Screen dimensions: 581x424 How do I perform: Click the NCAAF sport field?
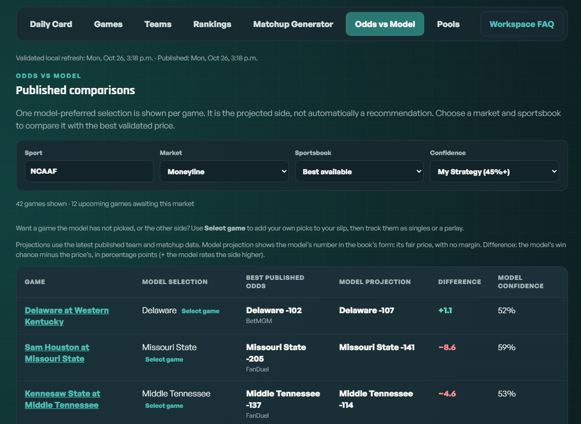coord(89,171)
